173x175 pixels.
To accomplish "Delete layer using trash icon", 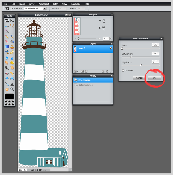I will [107, 71].
